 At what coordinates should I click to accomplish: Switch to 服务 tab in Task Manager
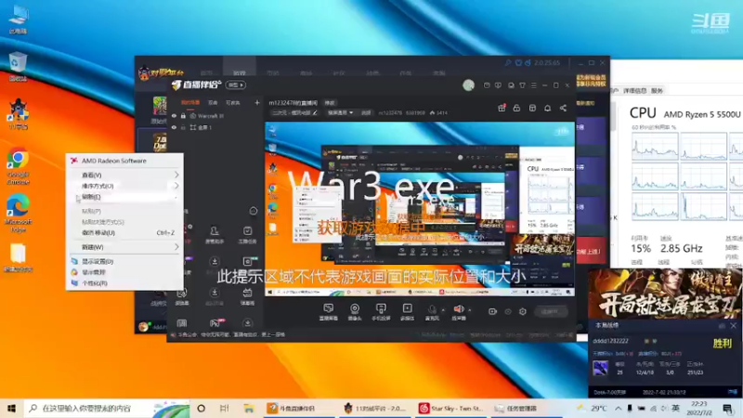tap(657, 90)
